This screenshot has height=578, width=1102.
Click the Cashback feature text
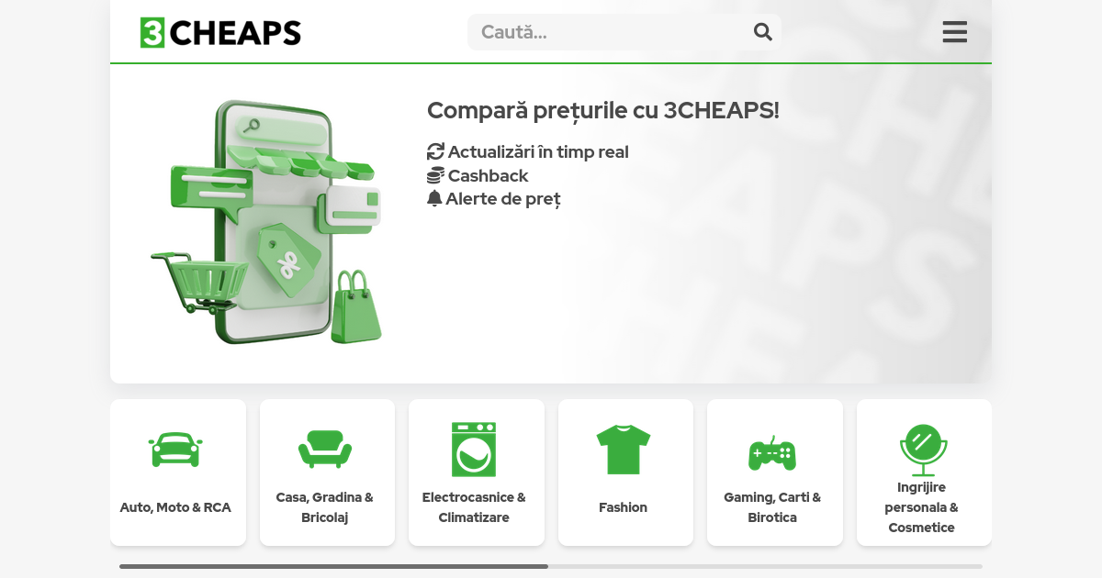point(489,175)
